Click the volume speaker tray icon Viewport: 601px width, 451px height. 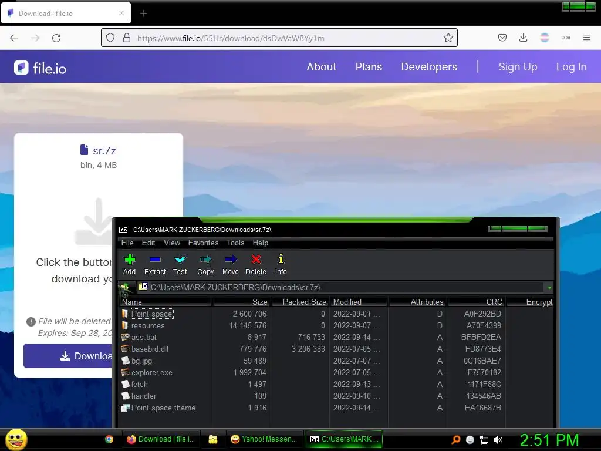498,440
